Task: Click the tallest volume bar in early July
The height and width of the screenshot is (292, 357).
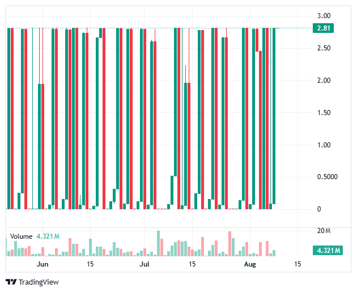Action: click(158, 243)
